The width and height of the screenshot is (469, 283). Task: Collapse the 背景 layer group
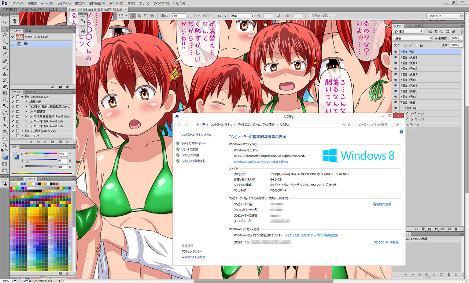[x=401, y=102]
